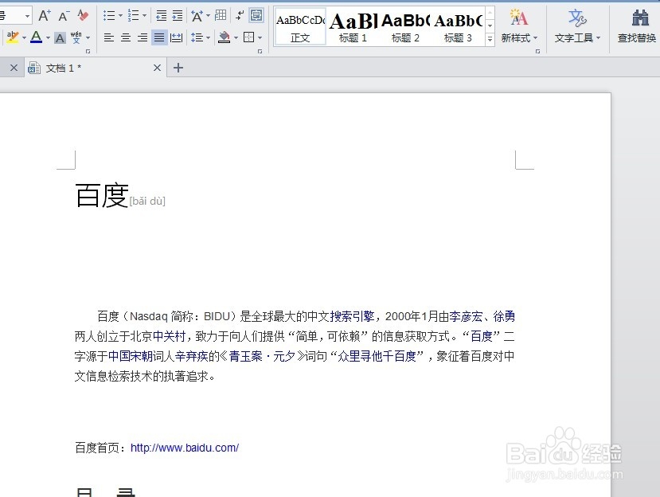This screenshot has height=497, width=660.
Task: Apply 标题 2 heading style
Action: pos(405,26)
